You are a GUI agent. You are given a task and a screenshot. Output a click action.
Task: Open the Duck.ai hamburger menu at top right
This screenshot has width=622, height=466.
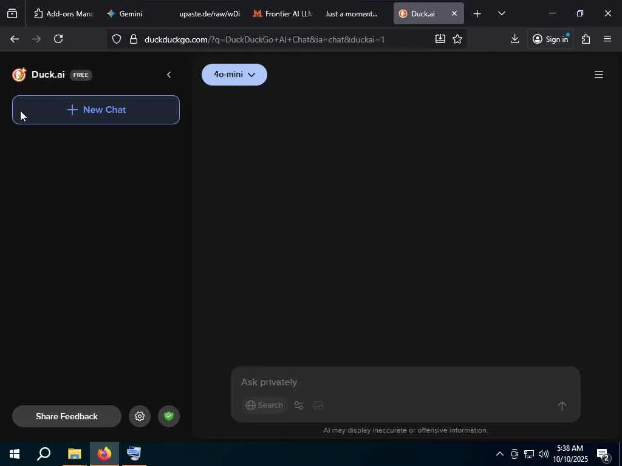click(598, 75)
